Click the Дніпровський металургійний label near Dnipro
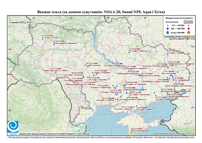Screen dimensions: 202x143 tap(128, 74)
